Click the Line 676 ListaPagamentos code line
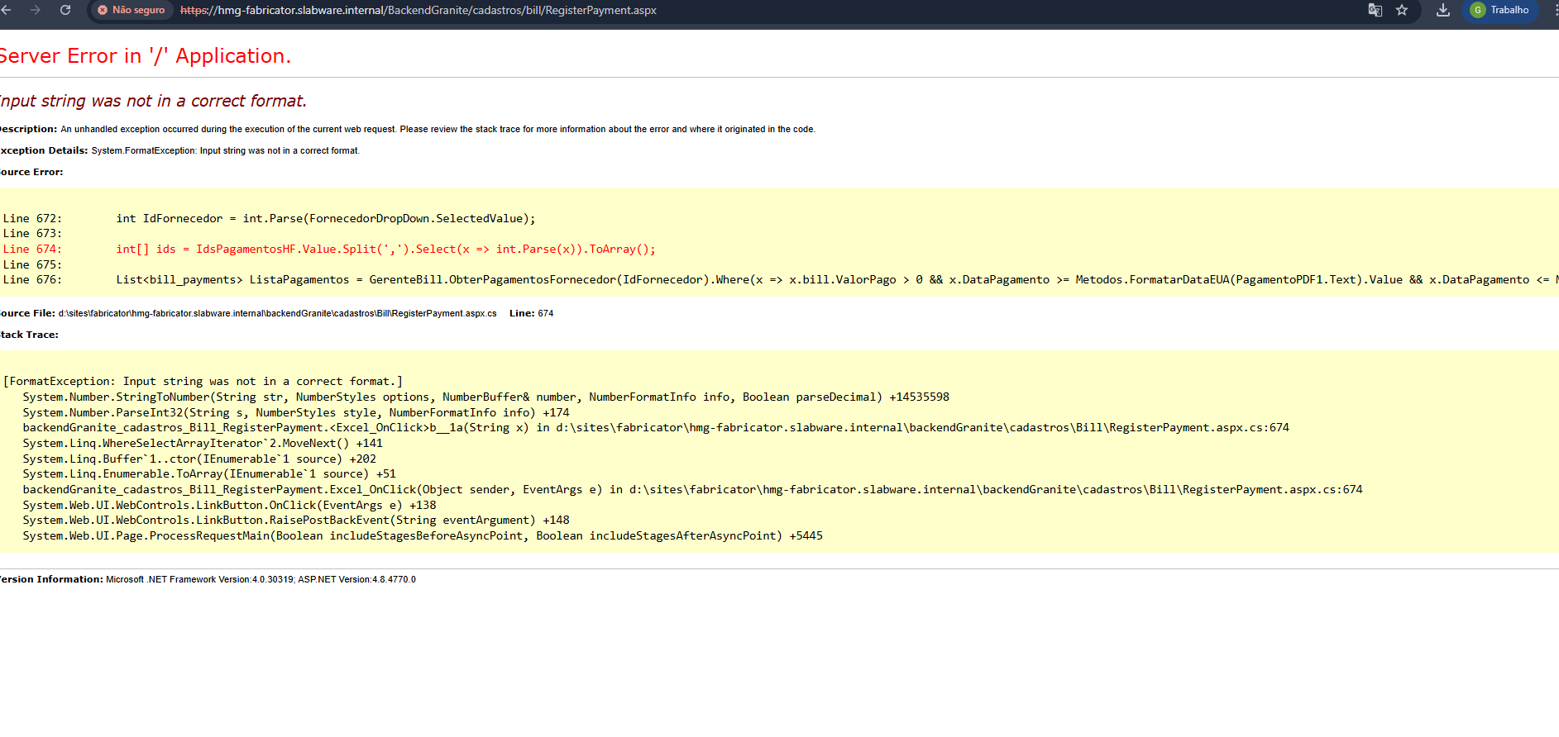The height and width of the screenshot is (737, 1559). tap(744, 279)
